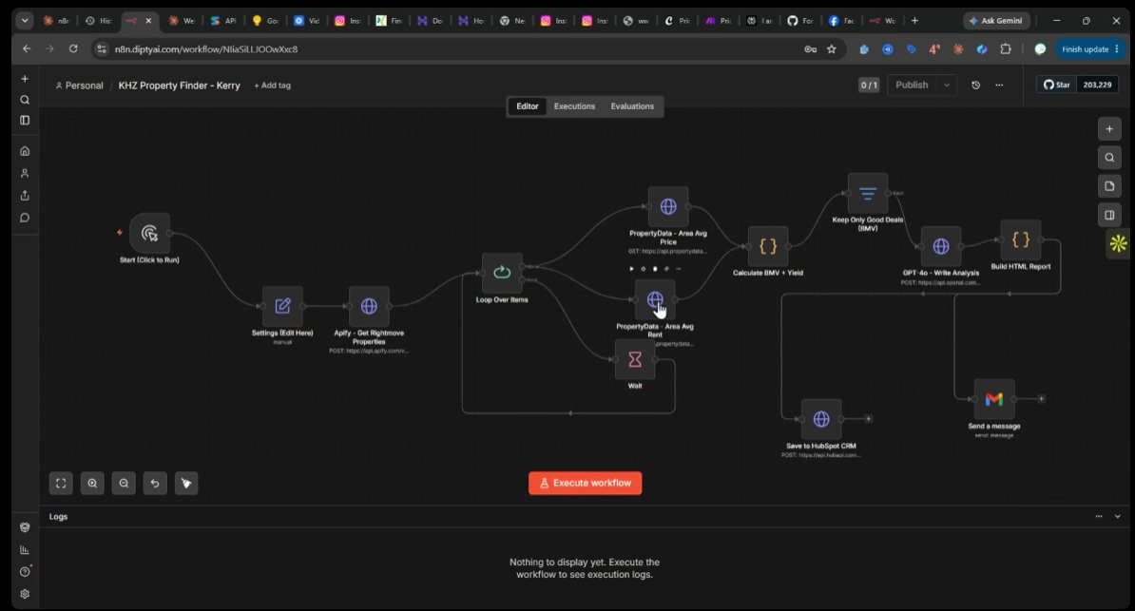Open the Apify - Get Rightmove Properties node

point(369,306)
